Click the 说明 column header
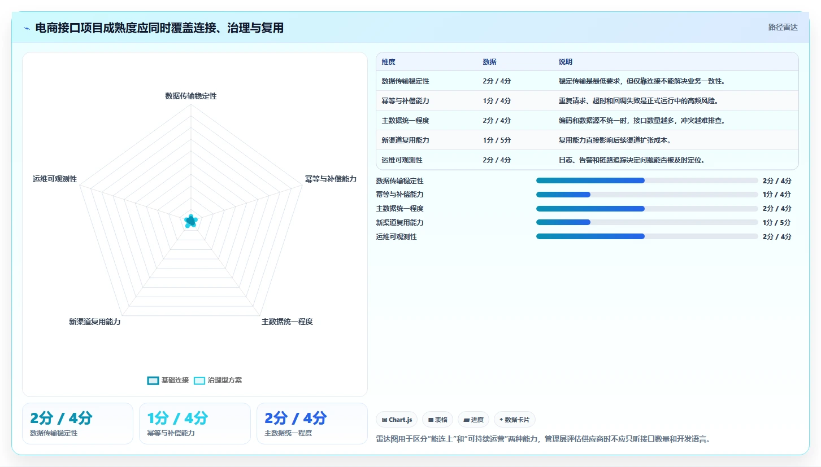This screenshot has width=821, height=467. [566, 62]
